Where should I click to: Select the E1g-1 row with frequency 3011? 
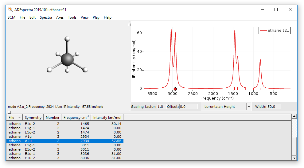[65, 145]
